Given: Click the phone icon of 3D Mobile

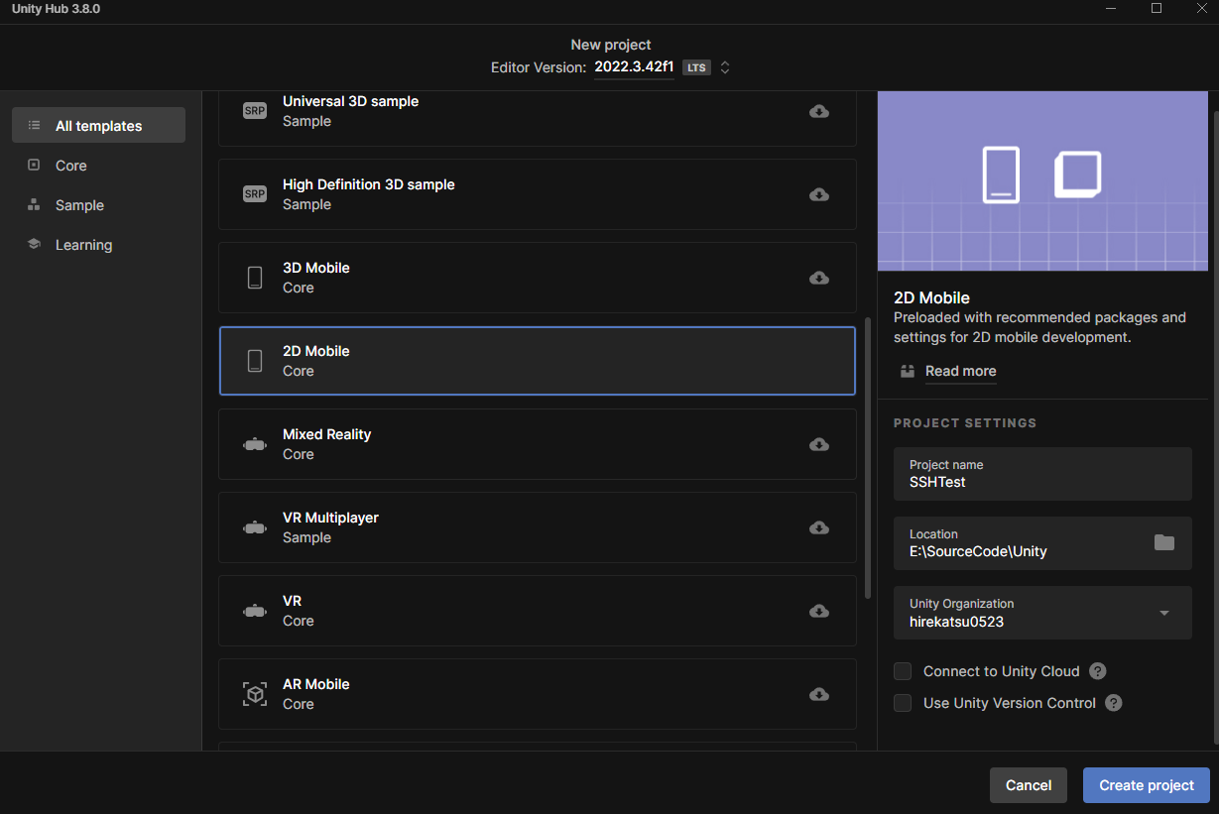Looking at the screenshot, I should pyautogui.click(x=255, y=278).
